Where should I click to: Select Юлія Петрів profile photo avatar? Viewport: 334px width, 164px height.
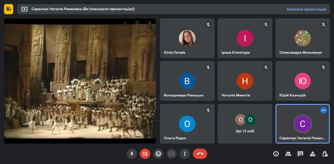[187, 38]
